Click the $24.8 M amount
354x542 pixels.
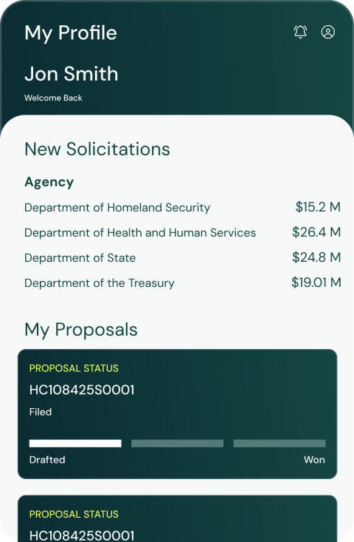(x=316, y=257)
